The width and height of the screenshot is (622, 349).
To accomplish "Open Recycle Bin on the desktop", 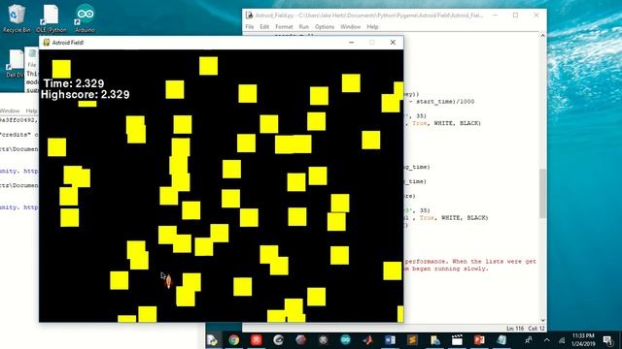I will (17, 17).
